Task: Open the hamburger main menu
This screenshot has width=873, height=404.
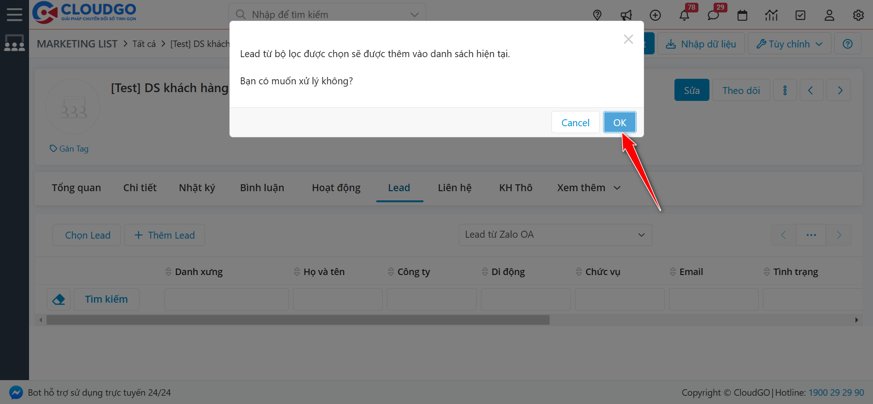Action: pyautogui.click(x=14, y=14)
